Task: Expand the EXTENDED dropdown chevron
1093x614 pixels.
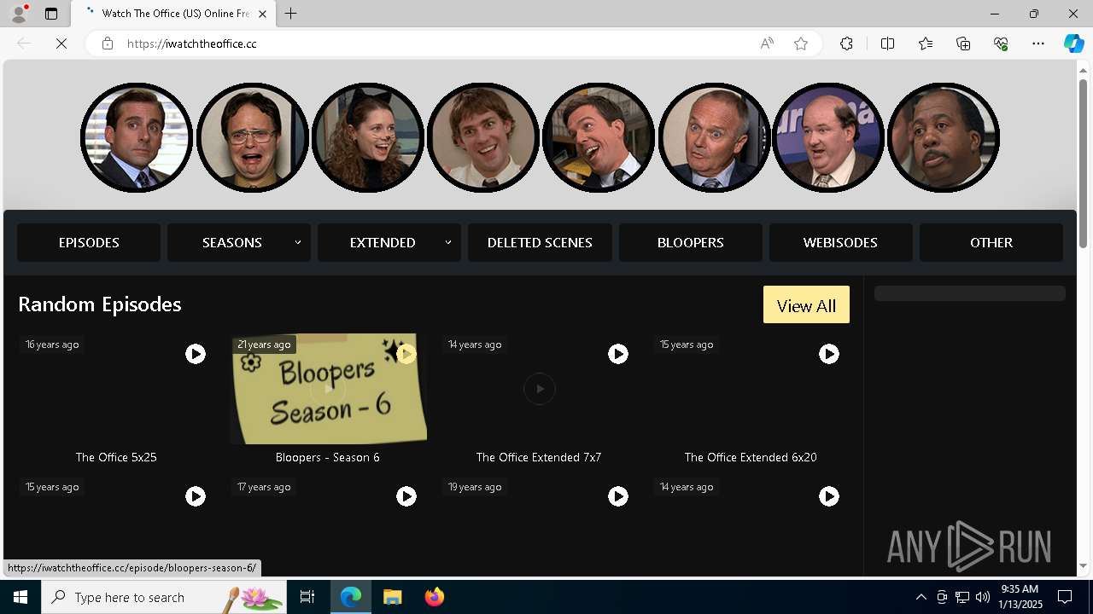Action: 448,242
